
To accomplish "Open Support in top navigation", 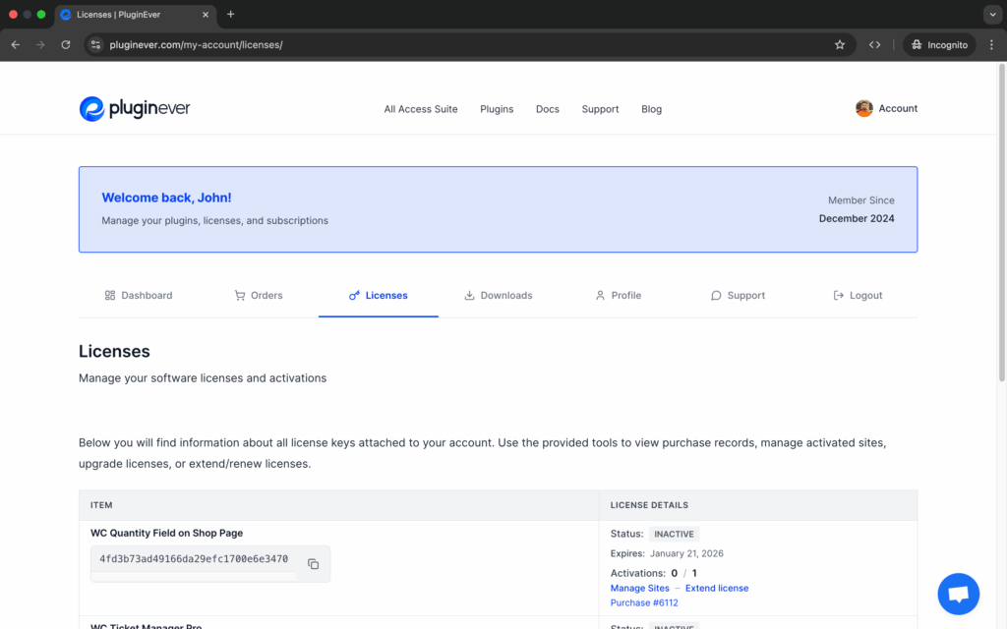I will pos(600,109).
